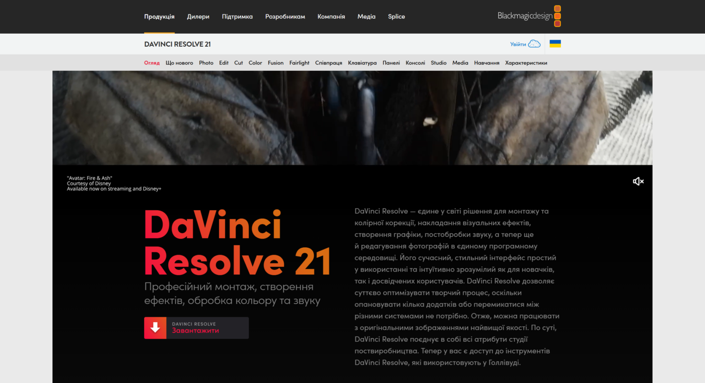Click the "Професійний монтаж, створення" subtitle
This screenshot has width=705, height=383.
[x=229, y=286]
